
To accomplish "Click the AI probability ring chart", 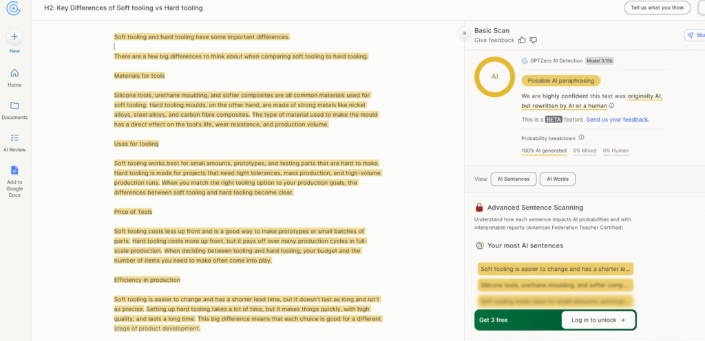I will [494, 76].
